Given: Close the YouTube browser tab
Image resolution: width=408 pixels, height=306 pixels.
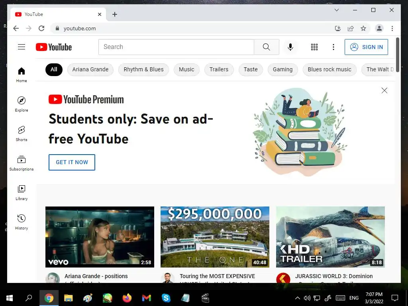Looking at the screenshot, I should (x=99, y=14).
